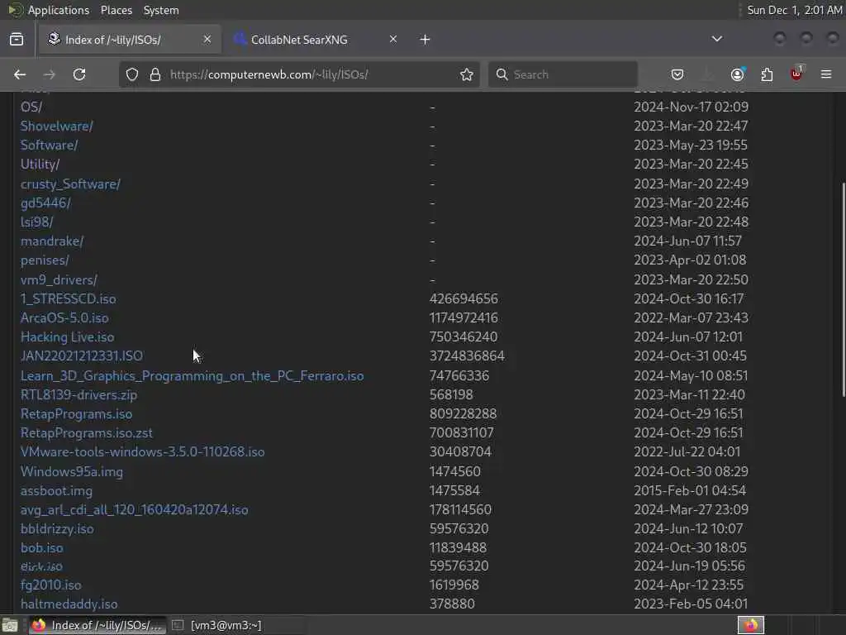Click the date 2022-Mar-07 23:43
The image size is (846, 635).
691,318
